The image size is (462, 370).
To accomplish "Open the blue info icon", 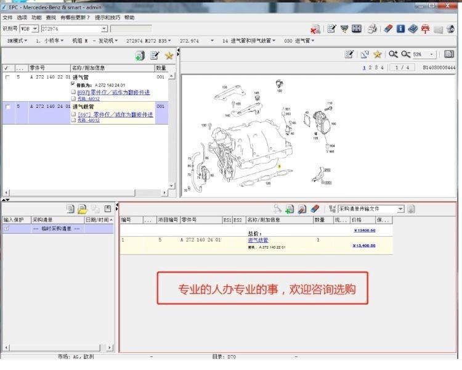I will pyautogui.click(x=400, y=28).
